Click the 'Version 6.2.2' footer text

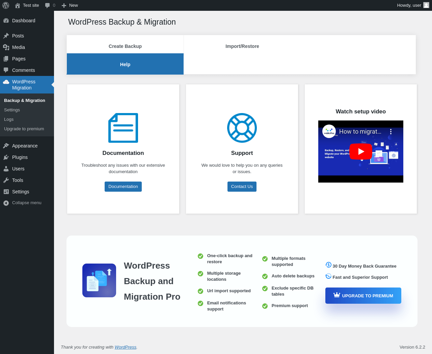(412, 347)
